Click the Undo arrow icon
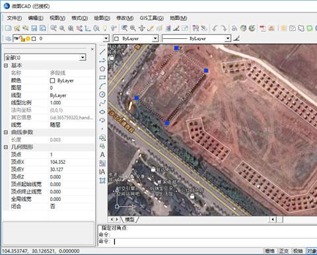 [215, 28]
